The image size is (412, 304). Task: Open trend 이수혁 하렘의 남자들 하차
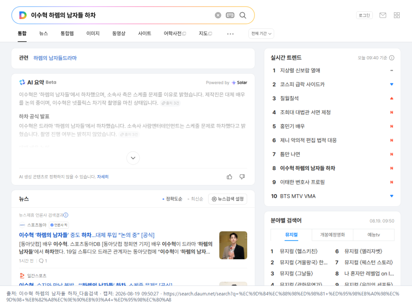(307, 168)
